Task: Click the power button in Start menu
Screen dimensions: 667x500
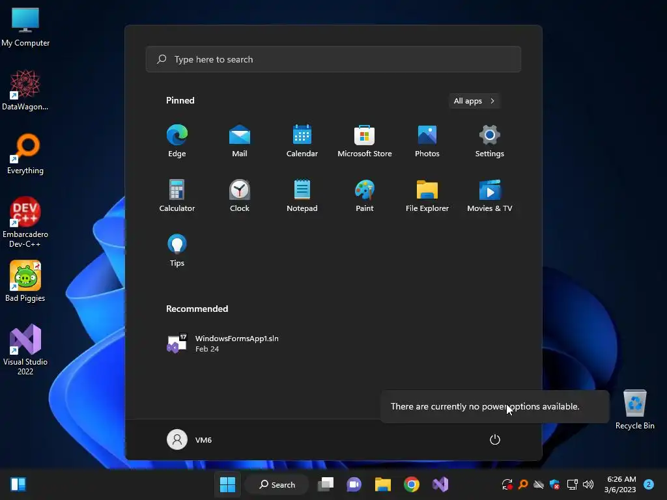Action: click(x=495, y=439)
